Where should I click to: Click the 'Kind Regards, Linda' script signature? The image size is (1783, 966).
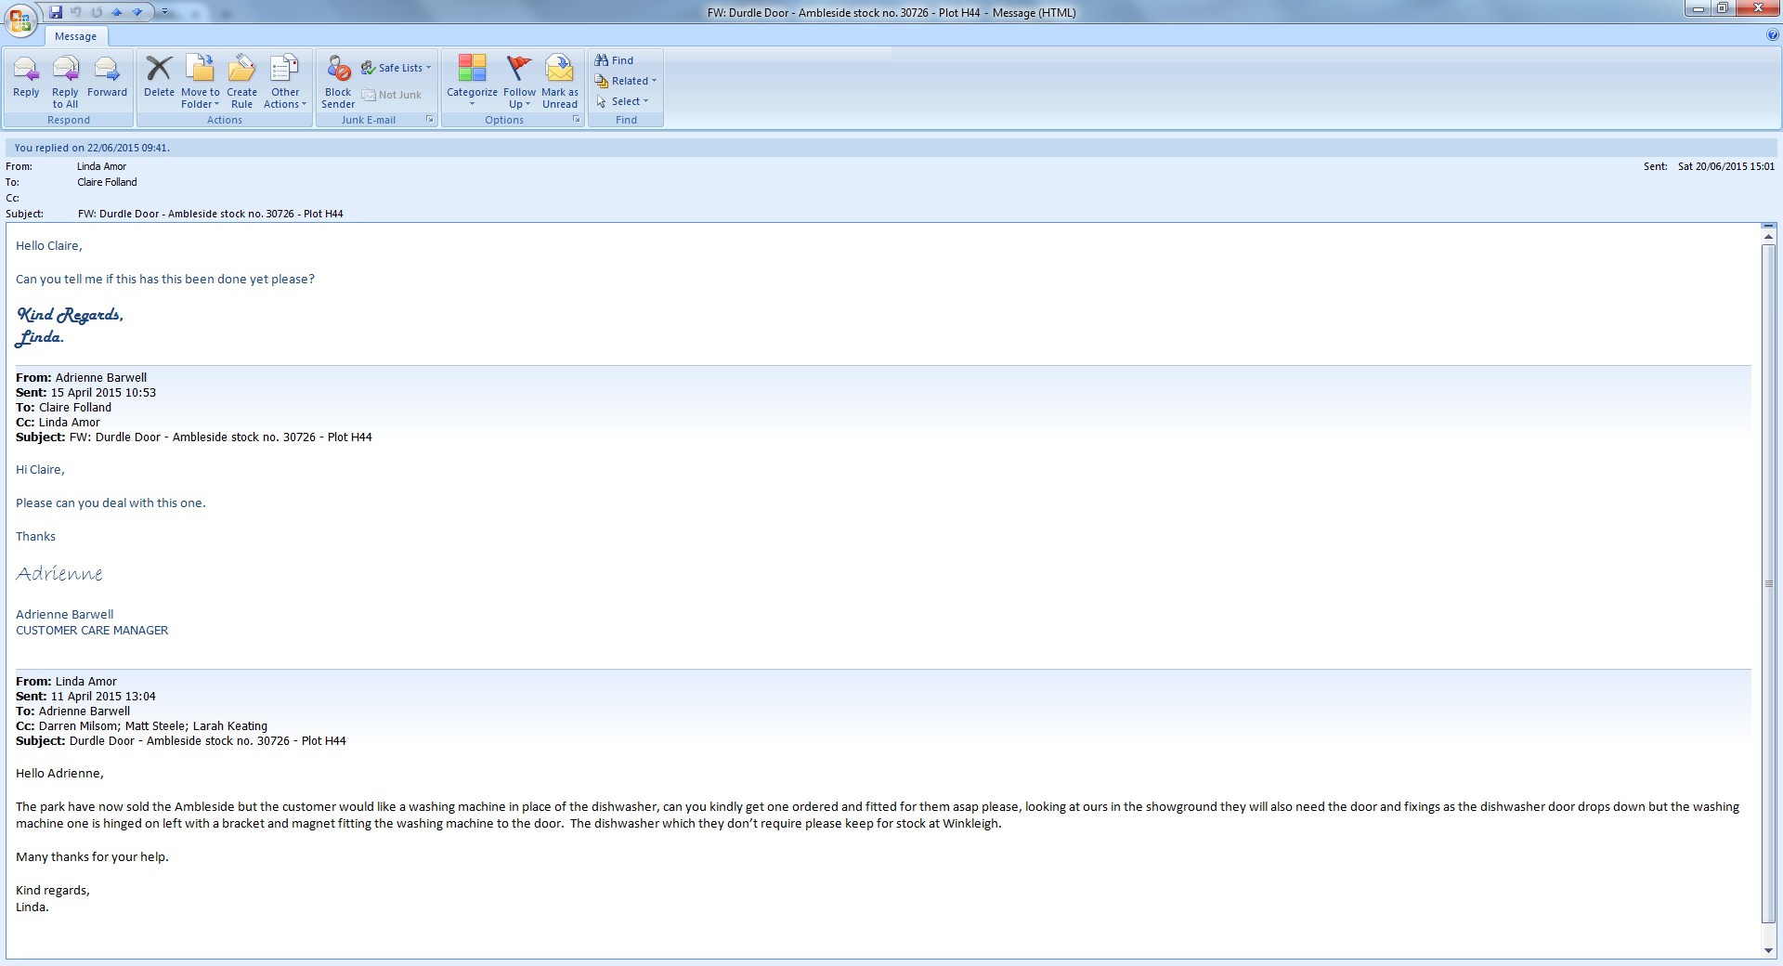[x=70, y=326]
